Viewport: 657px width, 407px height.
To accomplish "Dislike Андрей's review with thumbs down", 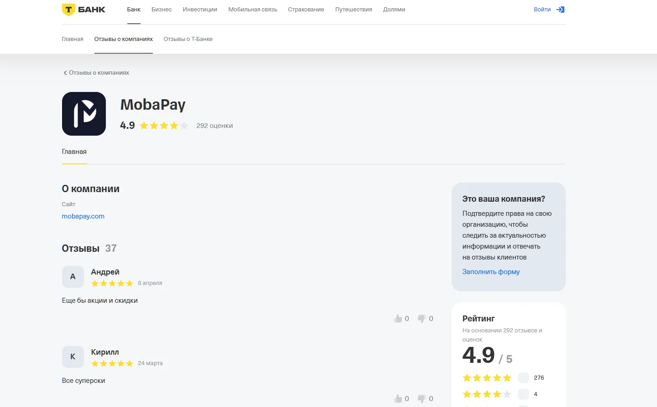I will coord(422,319).
